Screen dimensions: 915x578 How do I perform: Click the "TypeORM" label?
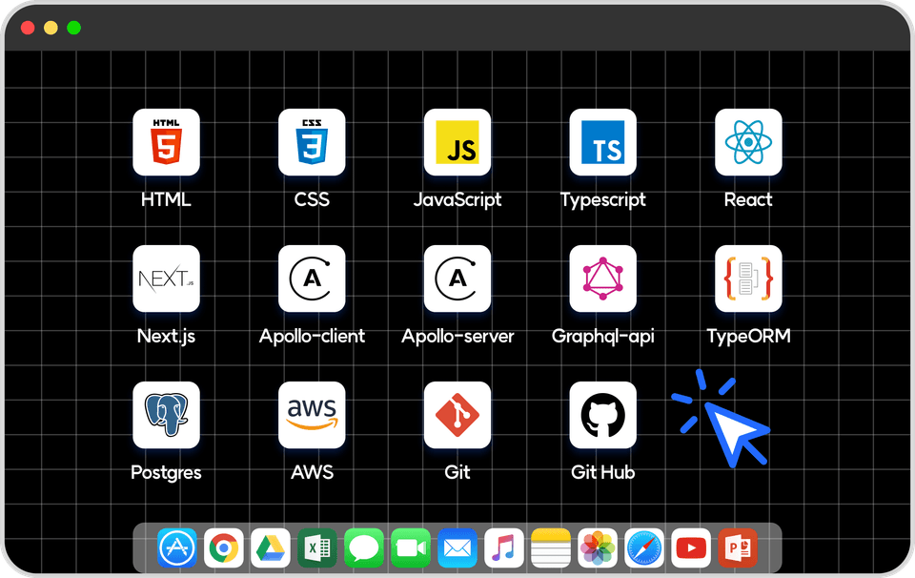[x=748, y=337]
